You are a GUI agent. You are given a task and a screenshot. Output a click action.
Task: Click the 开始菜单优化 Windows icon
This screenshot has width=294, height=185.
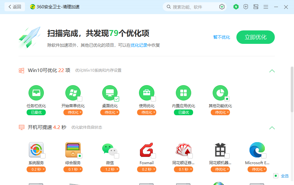point(73,93)
